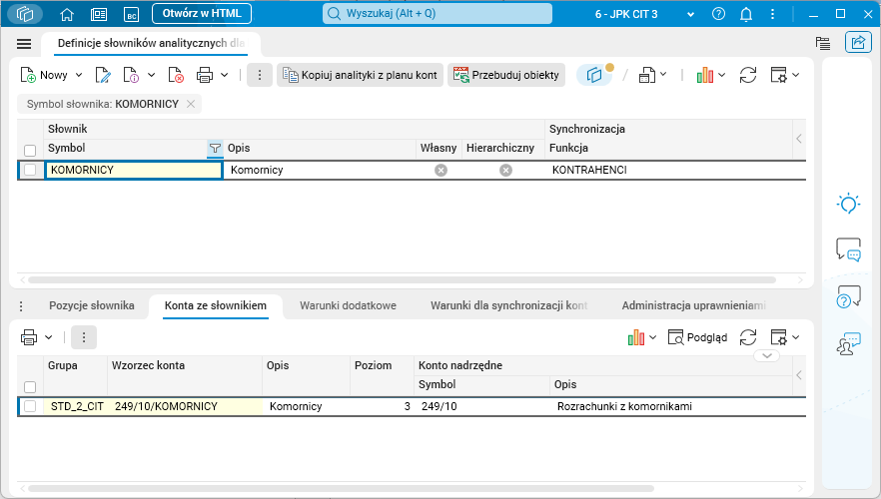Open the lower table settings icon
The width and height of the screenshot is (881, 499).
(779, 337)
